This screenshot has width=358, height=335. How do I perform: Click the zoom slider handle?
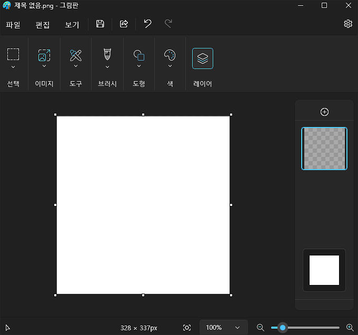[x=283, y=328]
